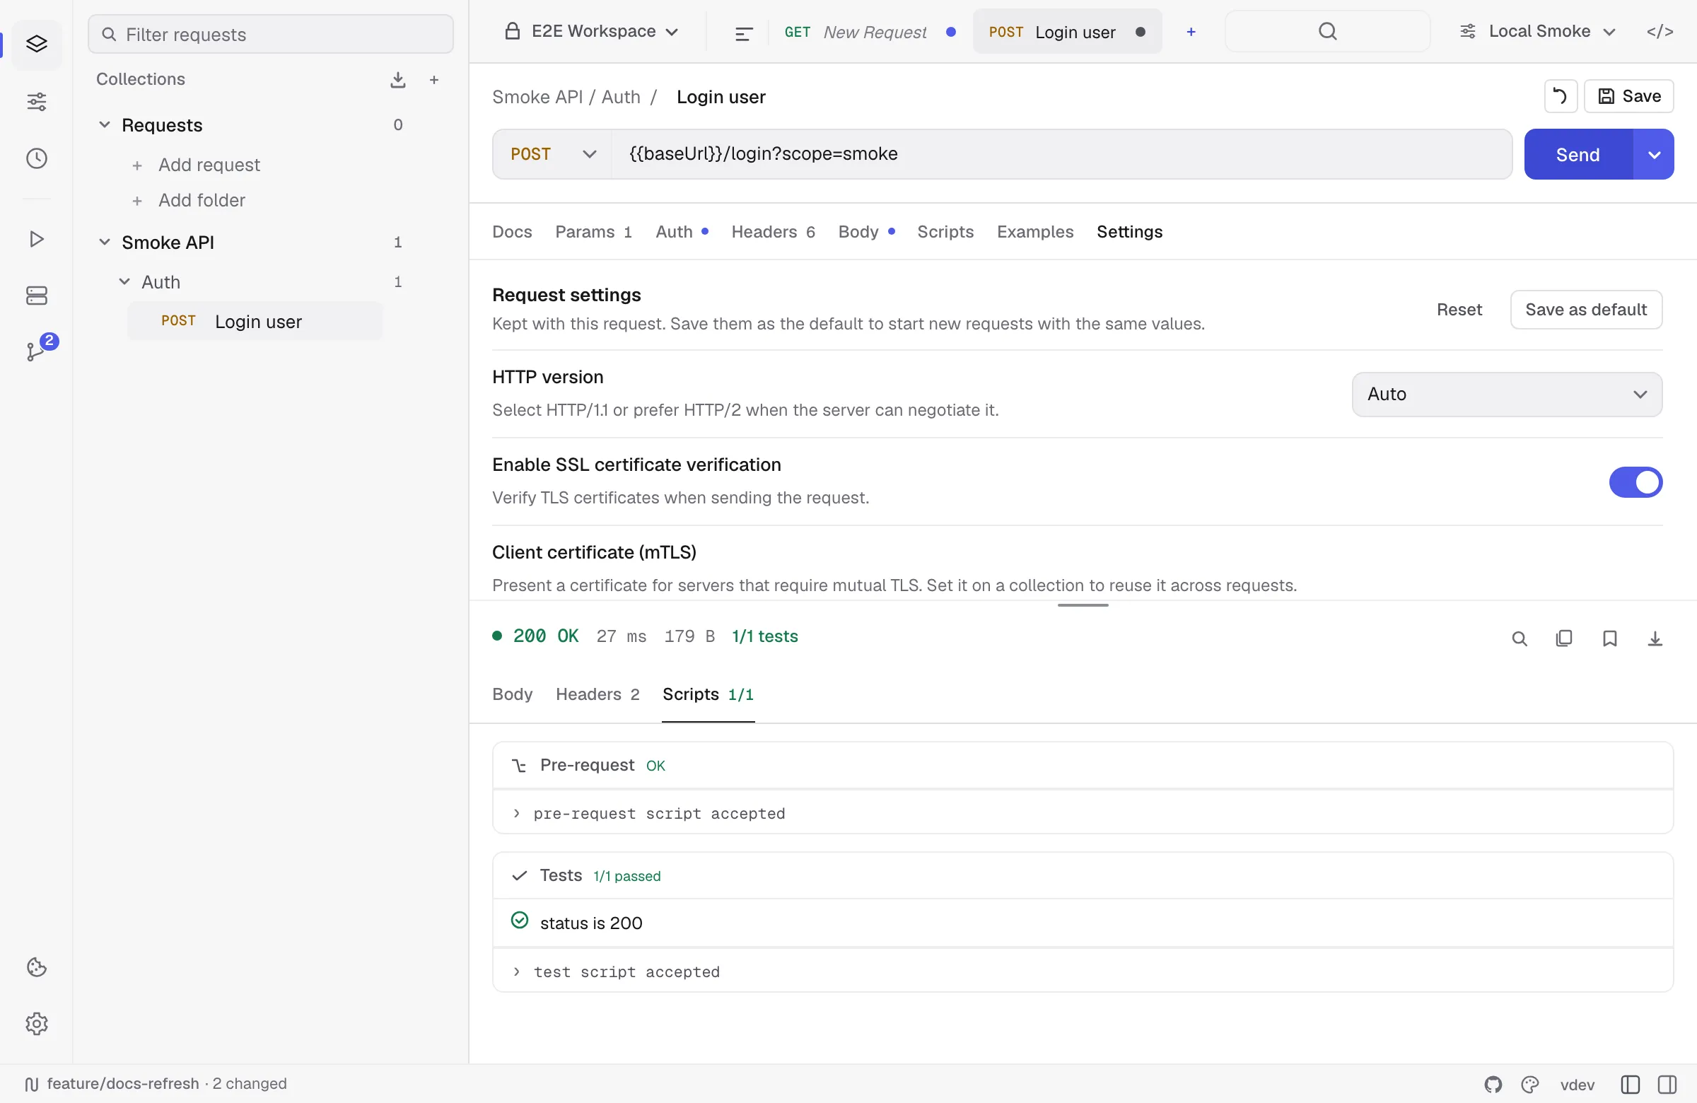Click the Save as default button
This screenshot has width=1697, height=1103.
[1586, 310]
